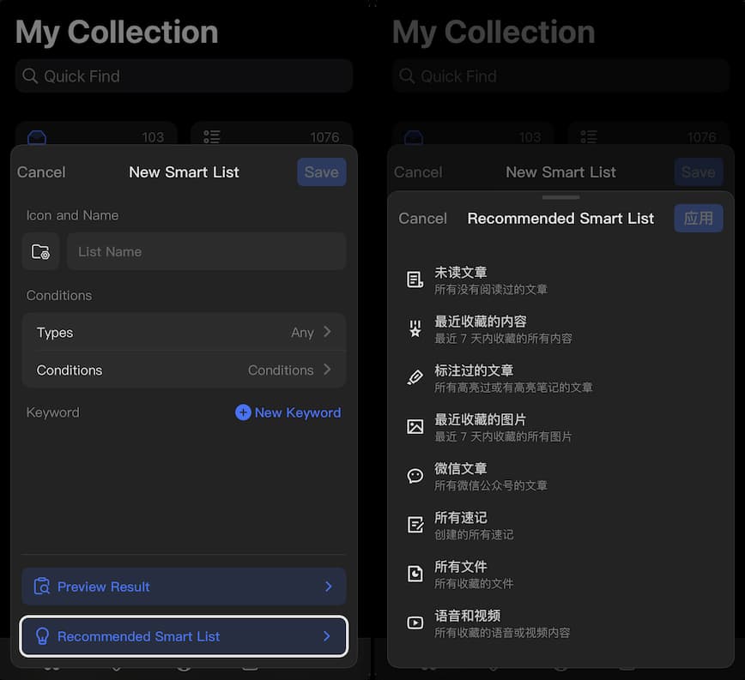The image size is (745, 680).
Task: Select the 所有文件 file icon
Action: (415, 572)
